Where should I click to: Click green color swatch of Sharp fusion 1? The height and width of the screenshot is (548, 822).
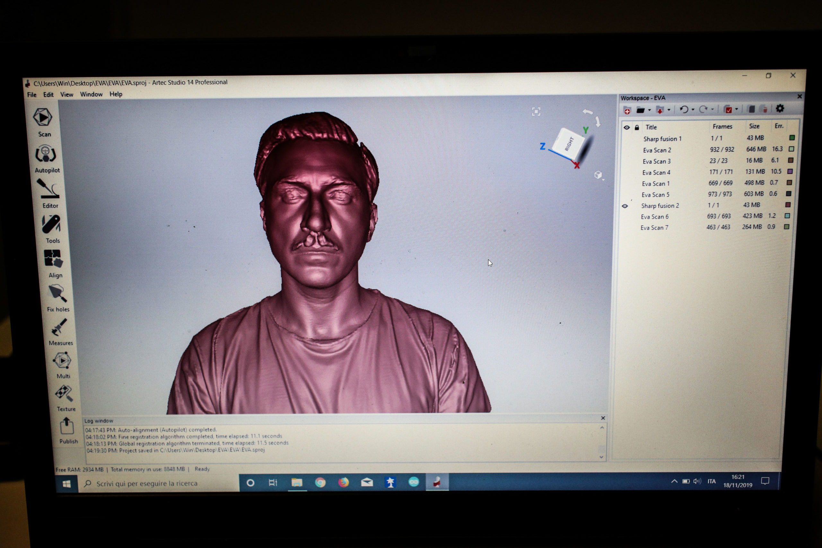click(x=792, y=138)
